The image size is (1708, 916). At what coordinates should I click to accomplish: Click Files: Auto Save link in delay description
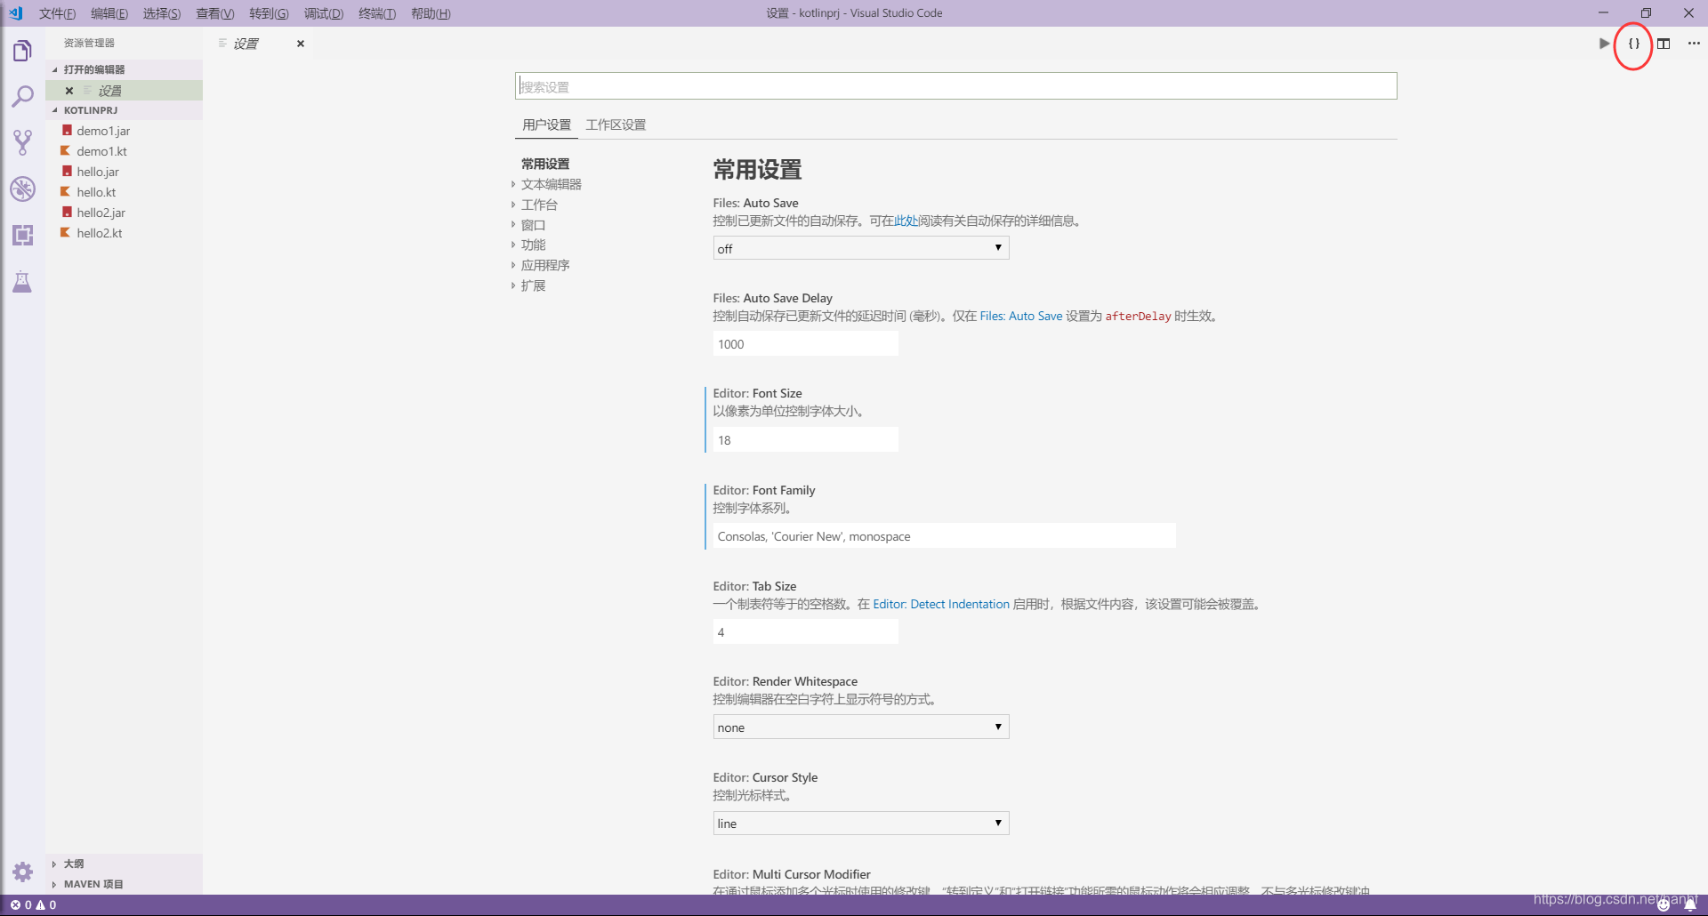pos(1021,316)
